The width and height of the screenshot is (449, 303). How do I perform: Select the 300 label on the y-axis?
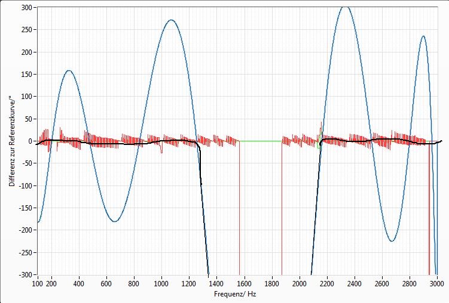(27, 7)
